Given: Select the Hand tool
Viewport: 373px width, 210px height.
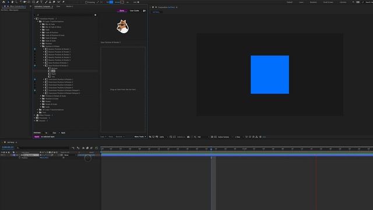Looking at the screenshot, I should tap(12, 2).
